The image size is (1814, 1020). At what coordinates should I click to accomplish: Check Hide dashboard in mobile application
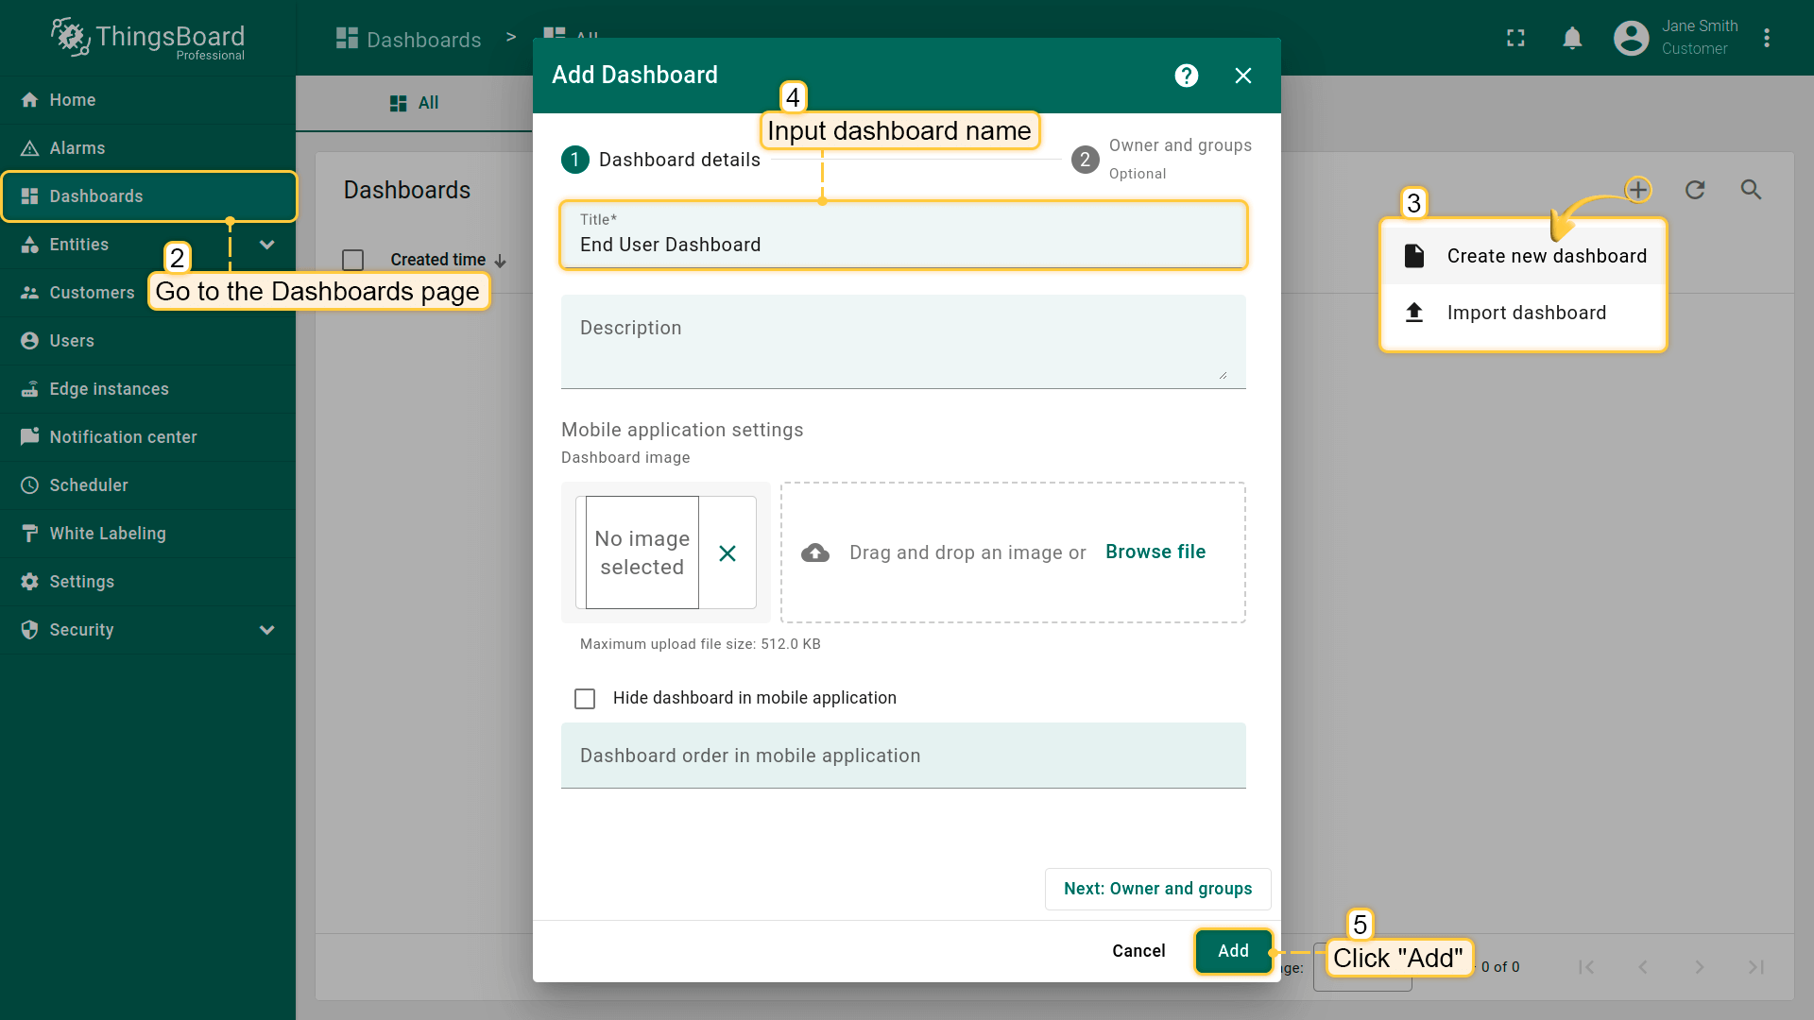point(585,698)
